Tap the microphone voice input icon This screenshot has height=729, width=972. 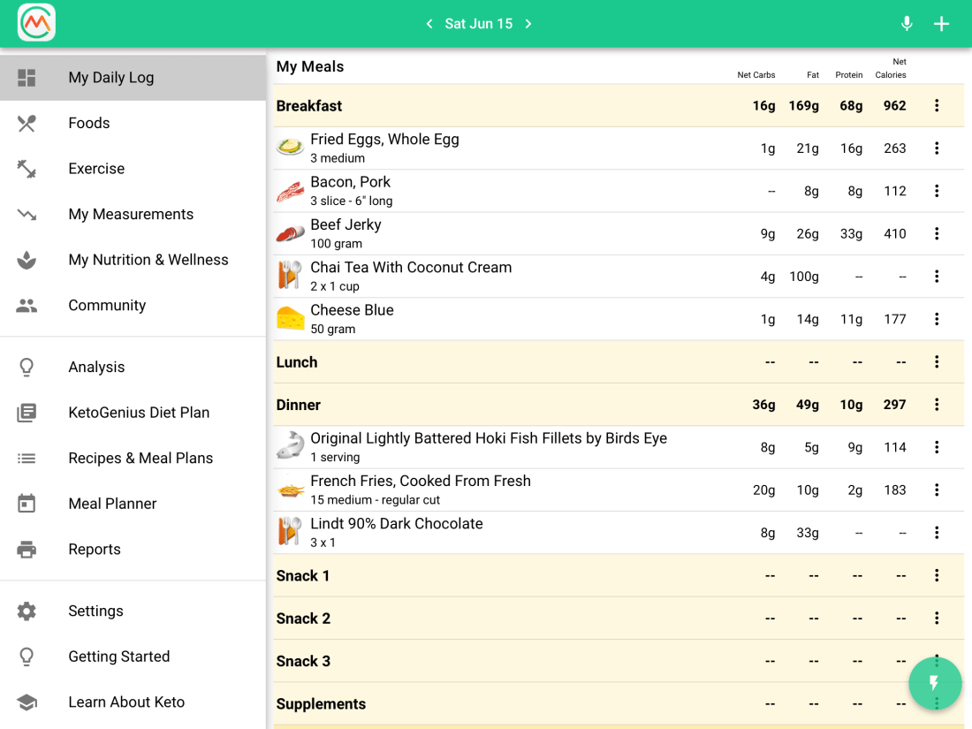907,24
